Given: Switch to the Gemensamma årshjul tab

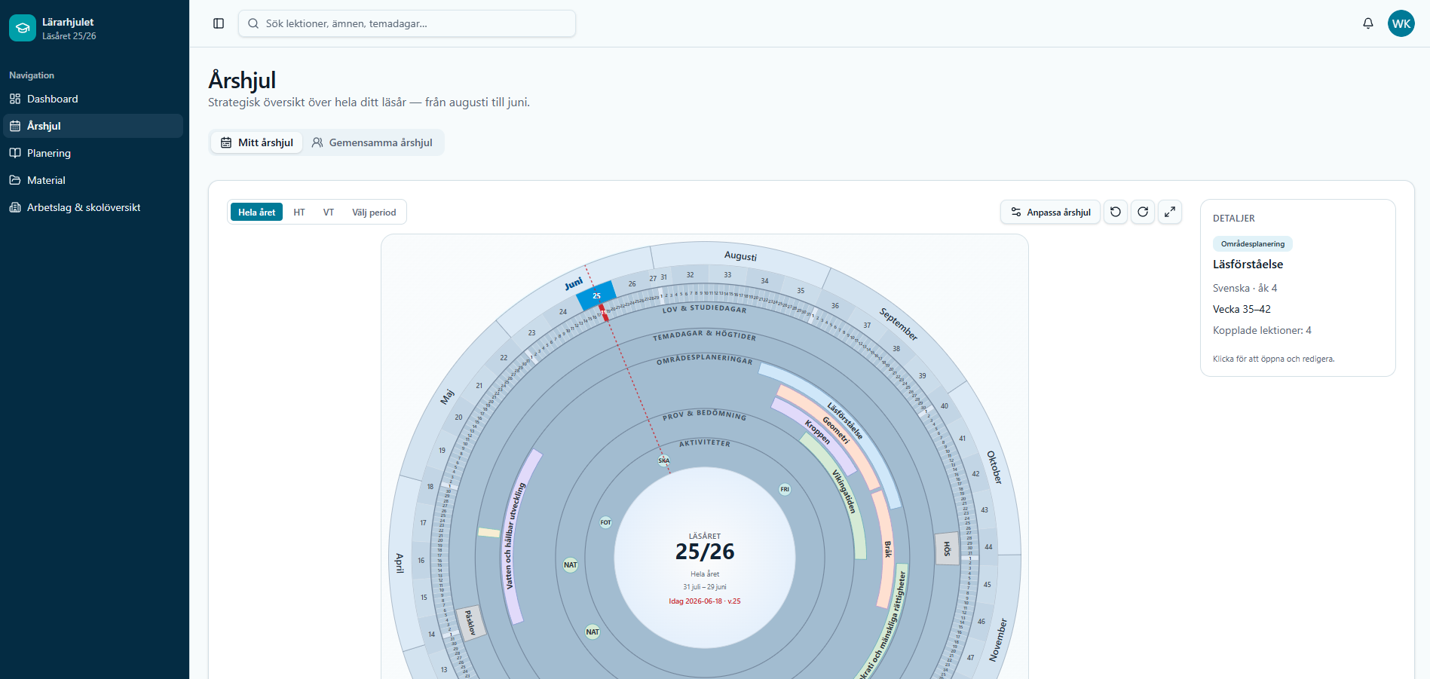Looking at the screenshot, I should pyautogui.click(x=372, y=142).
